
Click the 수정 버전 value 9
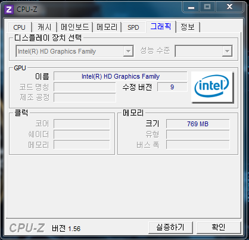pyautogui.click(x=172, y=87)
